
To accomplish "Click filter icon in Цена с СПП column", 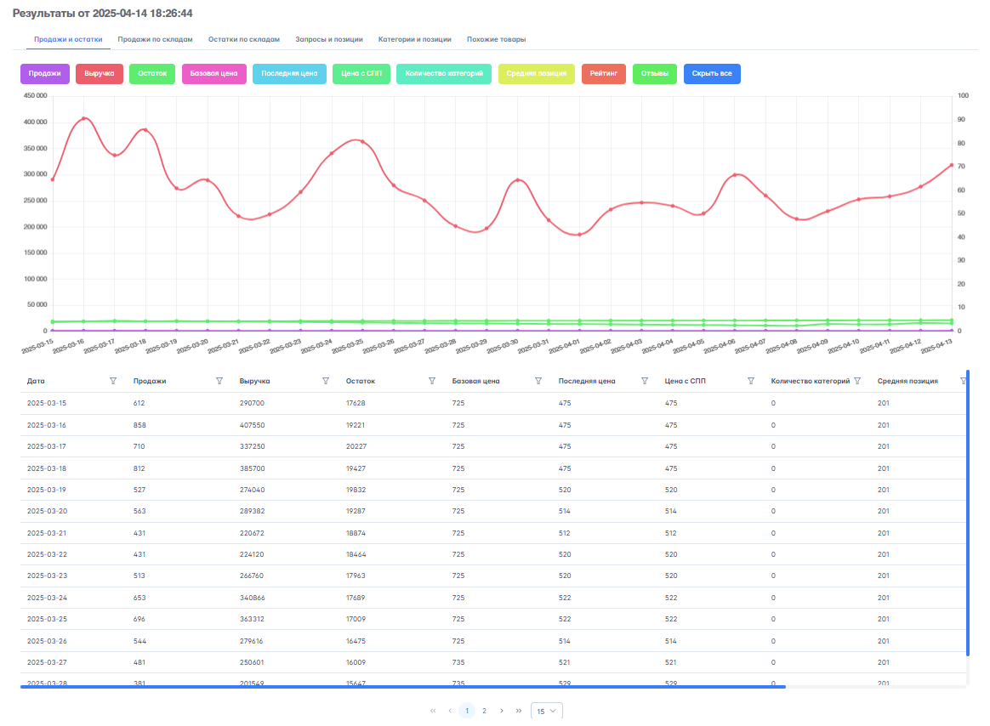I will pyautogui.click(x=751, y=381).
